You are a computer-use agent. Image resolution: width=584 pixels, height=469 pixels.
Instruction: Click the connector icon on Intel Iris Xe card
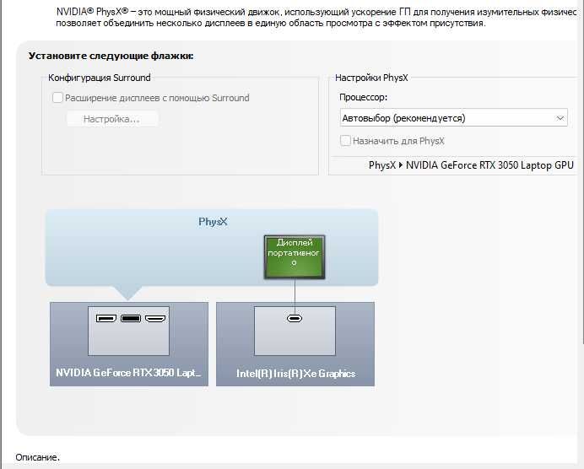click(295, 319)
